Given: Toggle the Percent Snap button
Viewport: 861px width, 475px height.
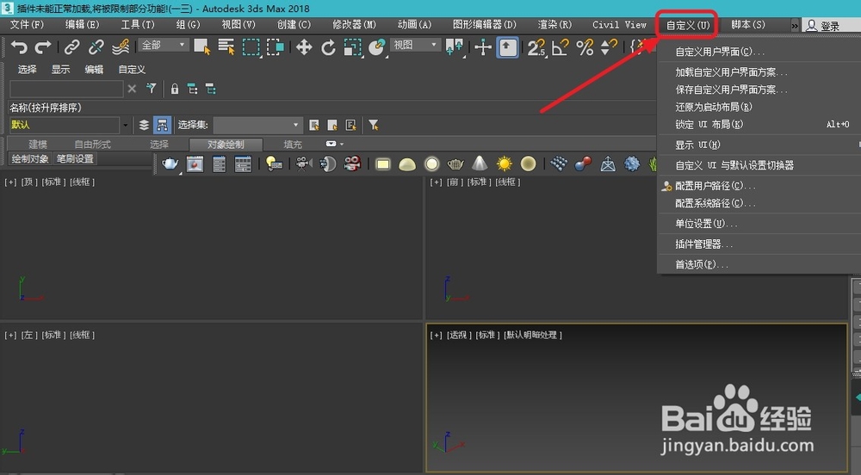Looking at the screenshot, I should pos(585,47).
